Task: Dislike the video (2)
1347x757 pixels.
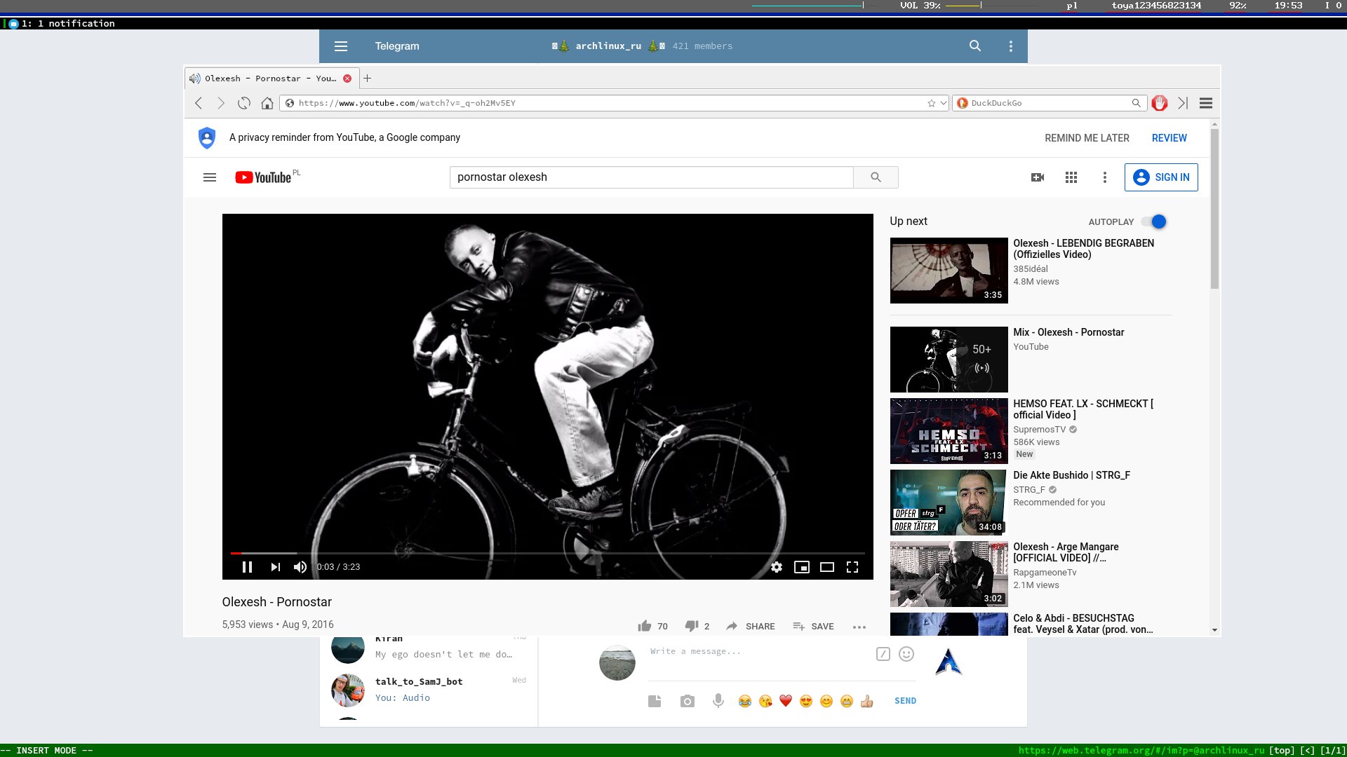Action: click(697, 626)
